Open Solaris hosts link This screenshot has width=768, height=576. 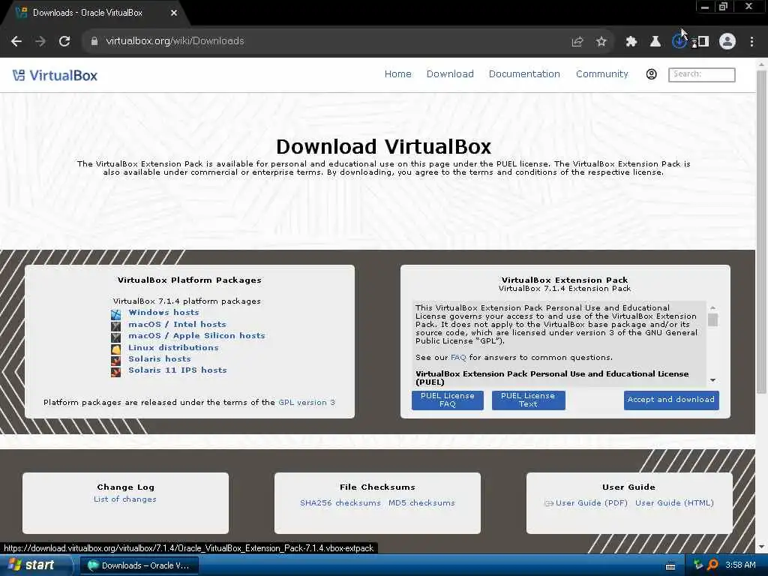click(x=159, y=358)
